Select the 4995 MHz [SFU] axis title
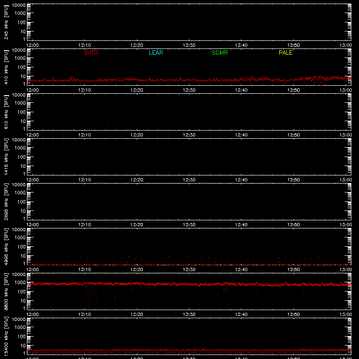Viewport: 359px width, 359px height. click(x=6, y=246)
